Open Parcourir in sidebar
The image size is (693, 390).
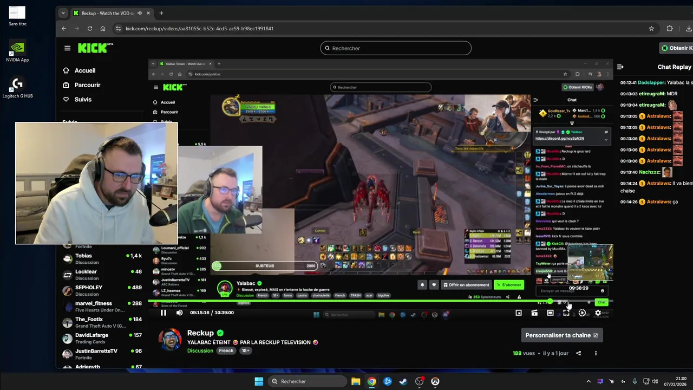[x=82, y=85]
